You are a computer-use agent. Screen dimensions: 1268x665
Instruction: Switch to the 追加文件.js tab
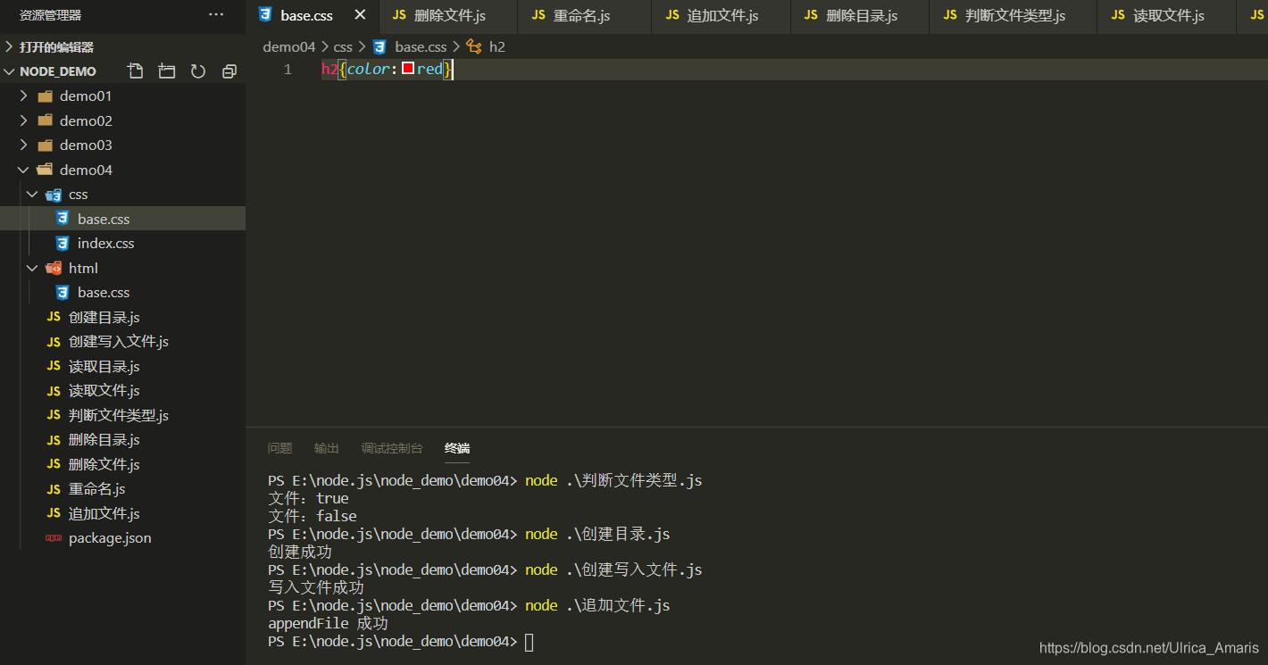(x=722, y=16)
